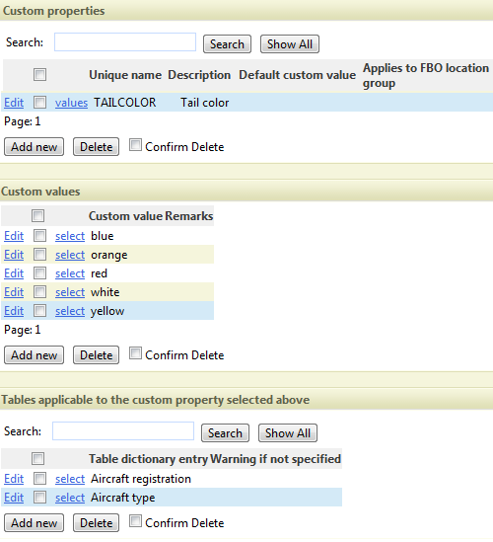Open Edit link for TAILCOLOR property
The image size is (493, 542).
pos(14,103)
